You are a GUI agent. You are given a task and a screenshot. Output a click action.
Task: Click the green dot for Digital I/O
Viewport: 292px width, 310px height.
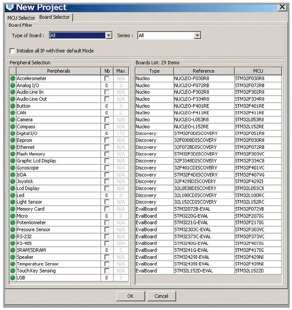pyautogui.click(x=13, y=133)
